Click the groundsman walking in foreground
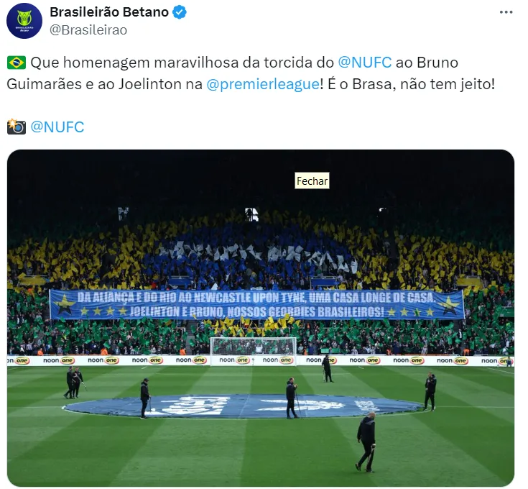 [366, 442]
